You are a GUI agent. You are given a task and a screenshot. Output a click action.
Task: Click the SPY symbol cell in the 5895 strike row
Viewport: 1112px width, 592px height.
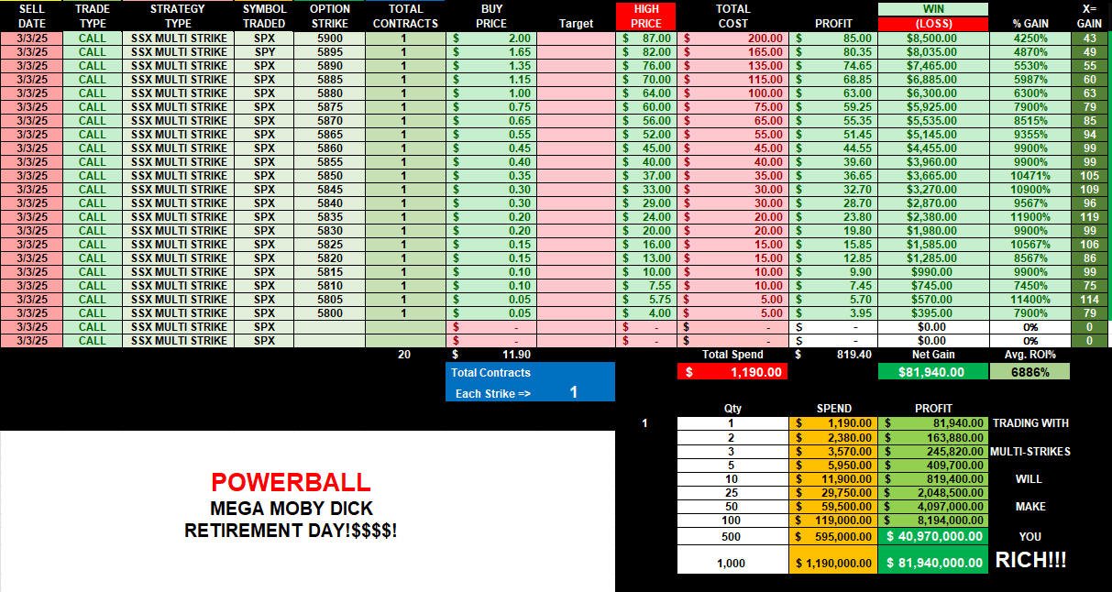(x=264, y=52)
